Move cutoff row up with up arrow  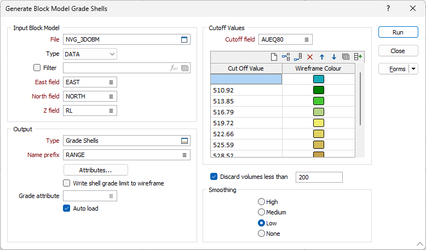[322, 56]
